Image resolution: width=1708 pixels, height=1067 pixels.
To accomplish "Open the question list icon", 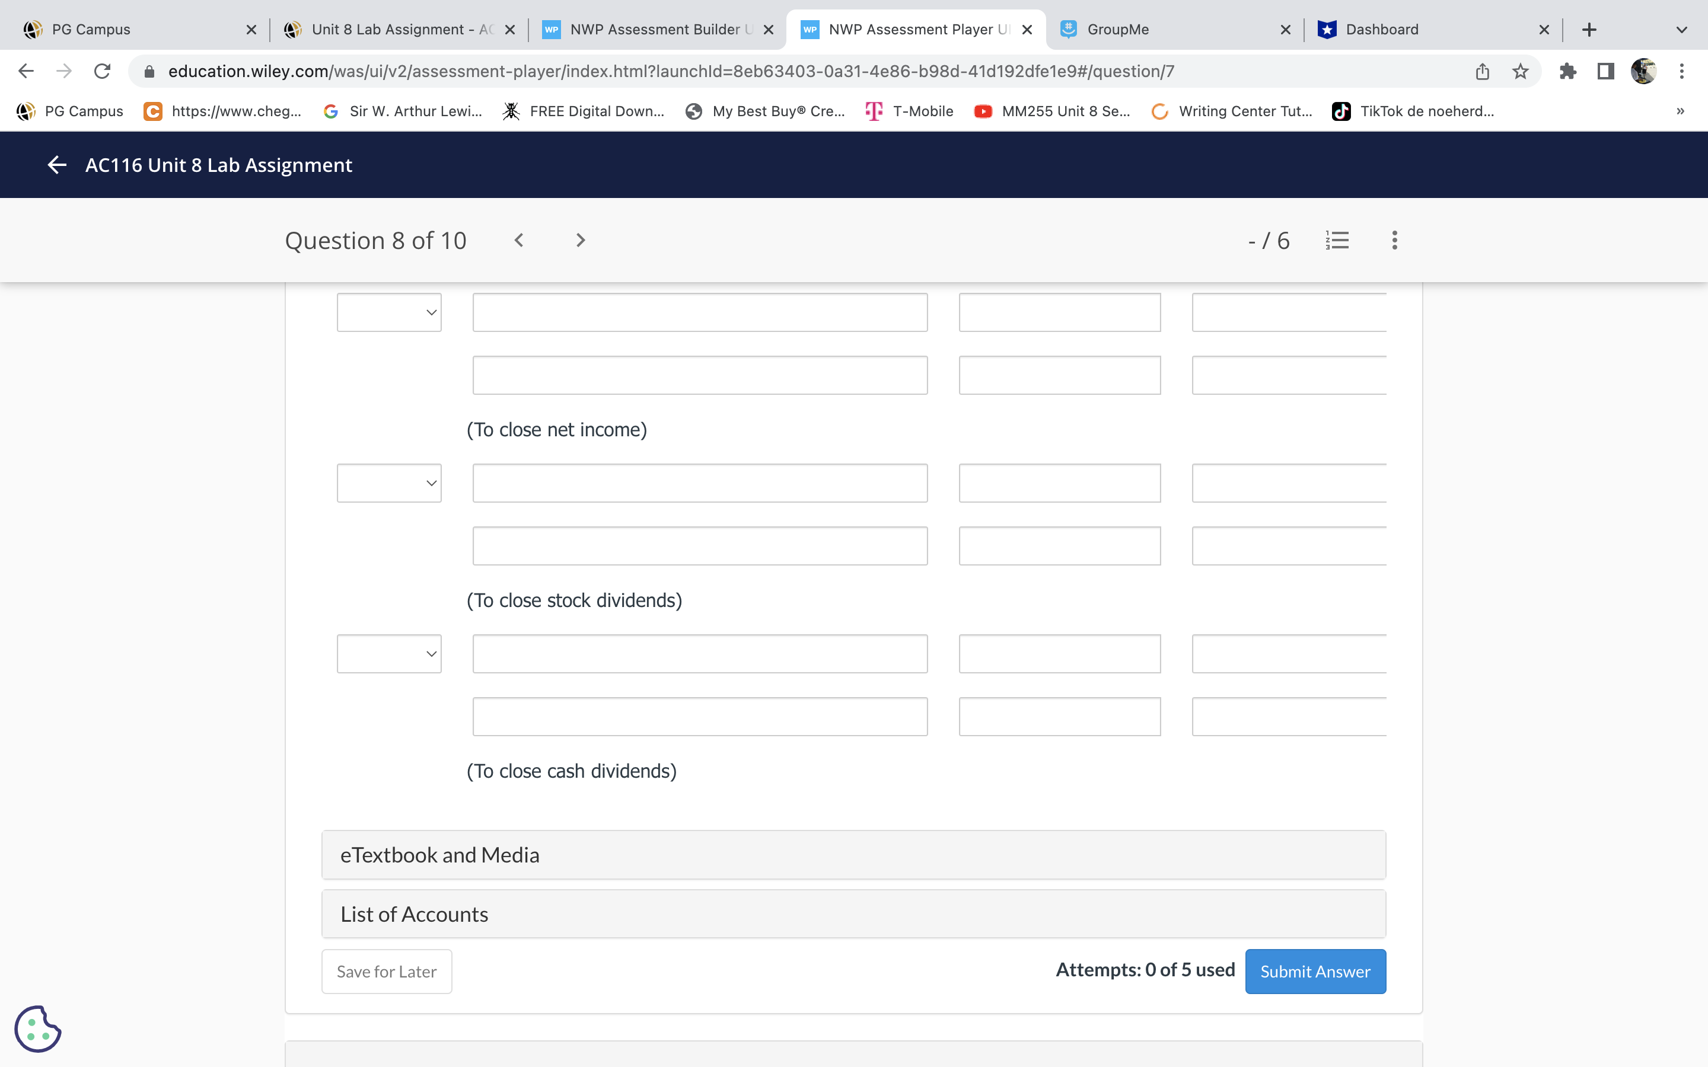I will 1337,241.
